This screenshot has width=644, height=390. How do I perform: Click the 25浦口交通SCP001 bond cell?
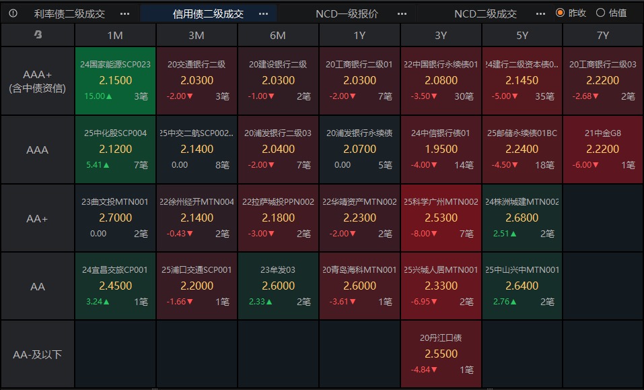click(196, 286)
